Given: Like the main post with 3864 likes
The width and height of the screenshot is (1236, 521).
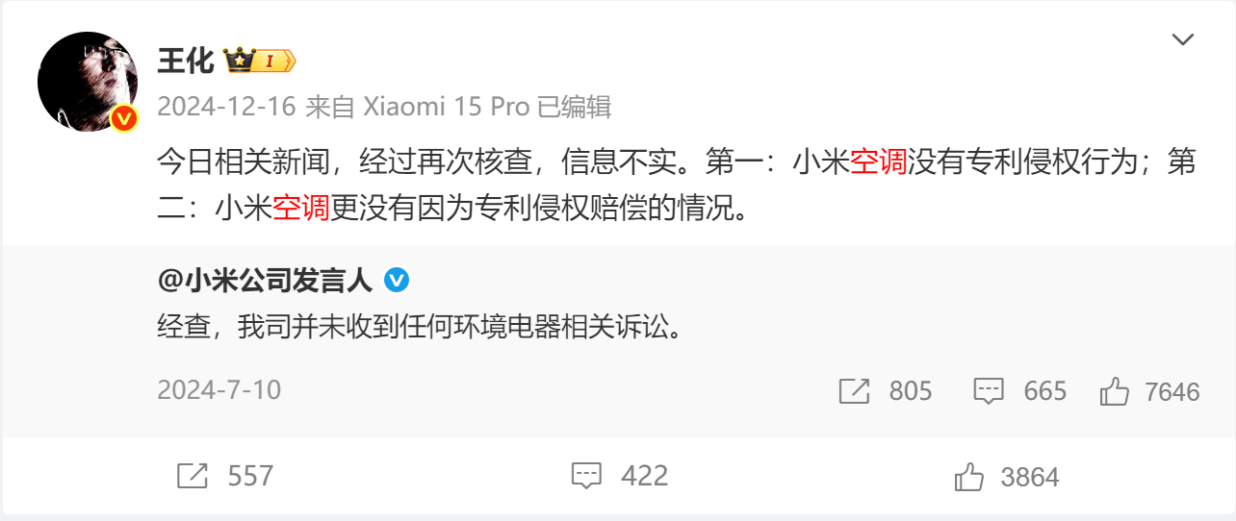Looking at the screenshot, I should click(969, 477).
